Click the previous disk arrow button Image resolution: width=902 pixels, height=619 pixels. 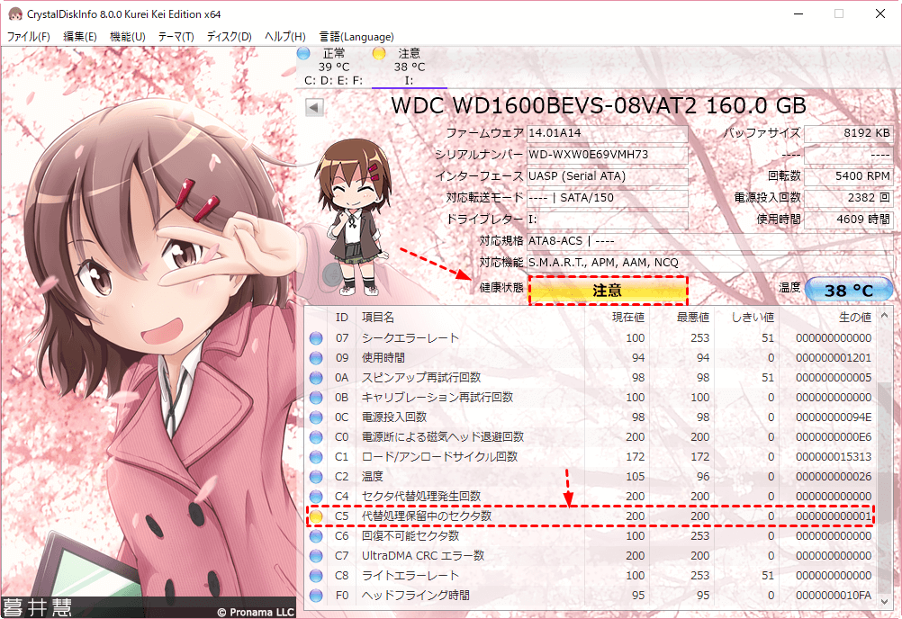click(x=314, y=107)
